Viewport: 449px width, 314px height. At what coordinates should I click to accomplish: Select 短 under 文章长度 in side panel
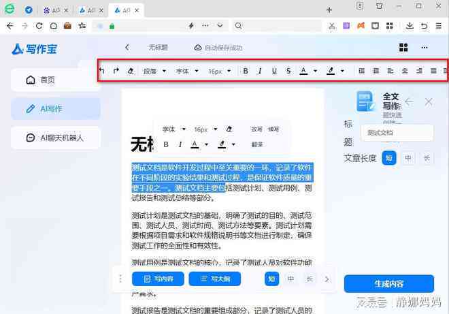coord(389,158)
